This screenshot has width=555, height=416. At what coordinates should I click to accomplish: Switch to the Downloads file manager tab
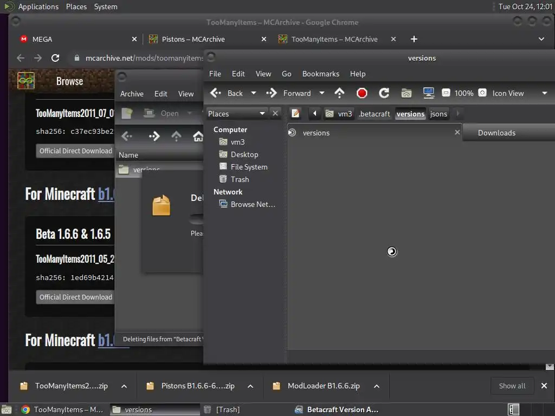point(508,133)
